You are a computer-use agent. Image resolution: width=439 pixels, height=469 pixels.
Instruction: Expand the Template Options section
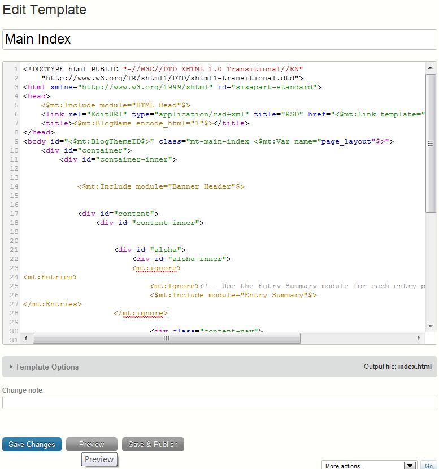(44, 367)
